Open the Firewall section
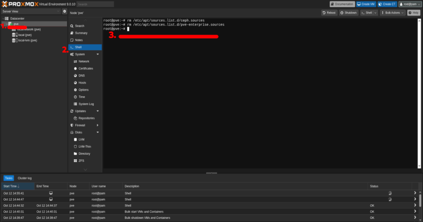The width and height of the screenshot is (423, 222). coord(80,125)
